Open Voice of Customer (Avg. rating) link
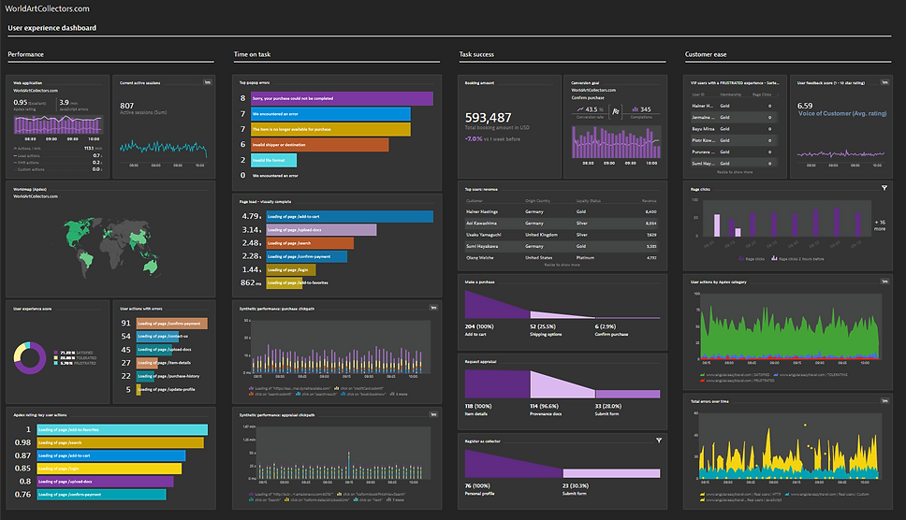This screenshot has width=906, height=520. pos(841,114)
